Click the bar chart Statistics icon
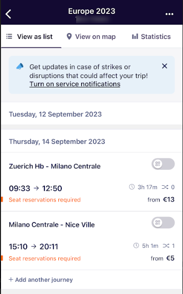183x294 pixels. coord(135,36)
